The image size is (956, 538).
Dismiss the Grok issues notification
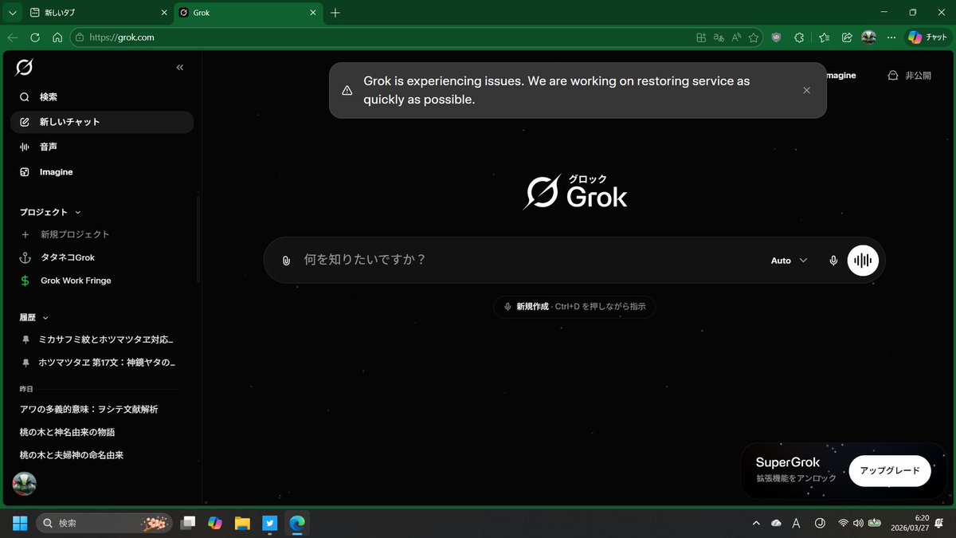click(x=806, y=91)
